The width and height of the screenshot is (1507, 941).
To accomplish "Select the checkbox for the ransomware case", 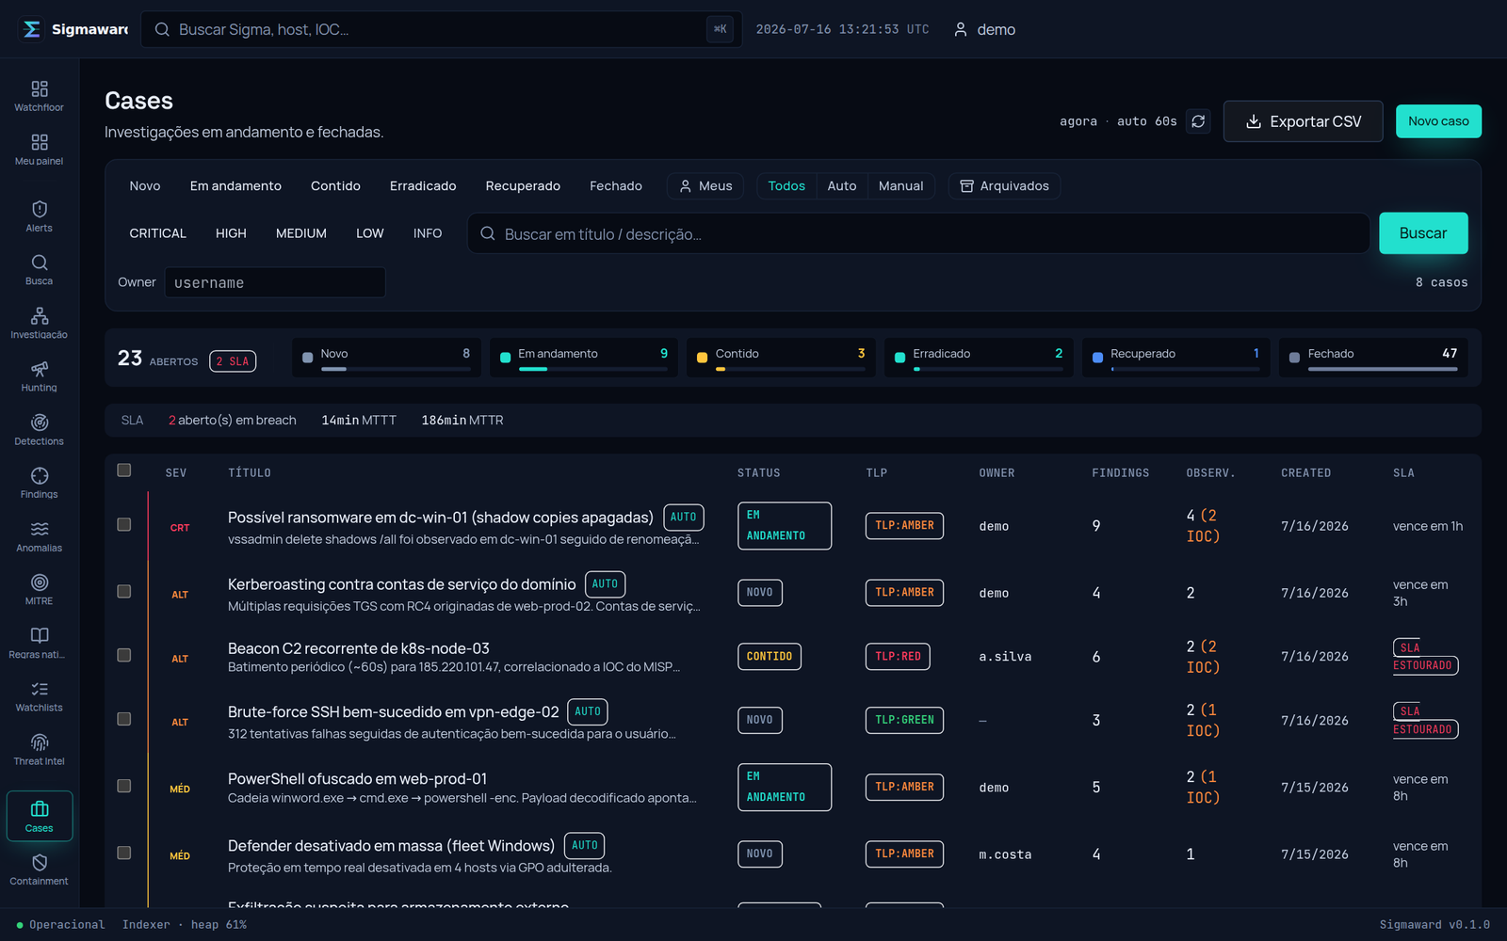I will pyautogui.click(x=123, y=524).
